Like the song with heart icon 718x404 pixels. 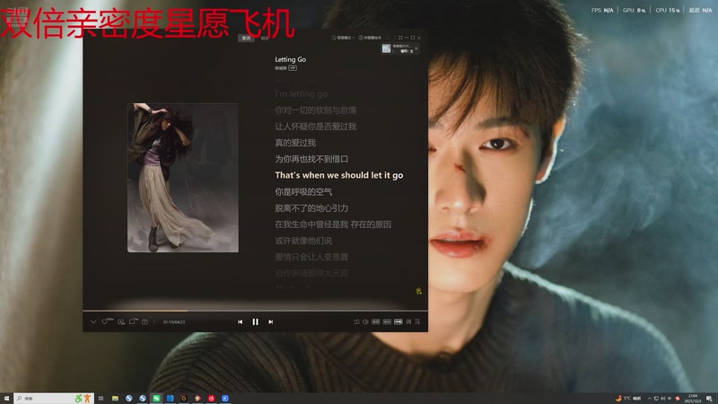[105, 321]
